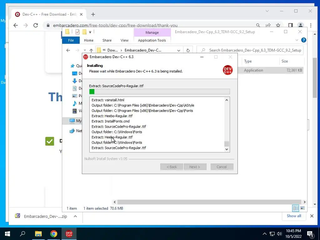Click the Next button in installer
Screen dimensions: 320x240
[195, 167]
